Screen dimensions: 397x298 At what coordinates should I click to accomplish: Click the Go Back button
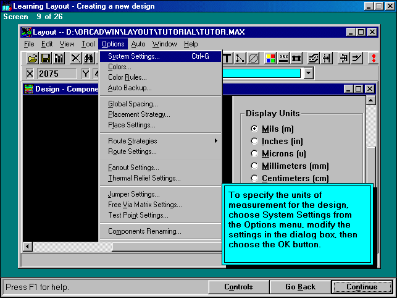300,287
